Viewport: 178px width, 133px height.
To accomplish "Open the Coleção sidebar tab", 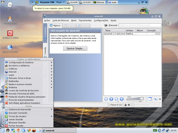I will click(x=45, y=52).
